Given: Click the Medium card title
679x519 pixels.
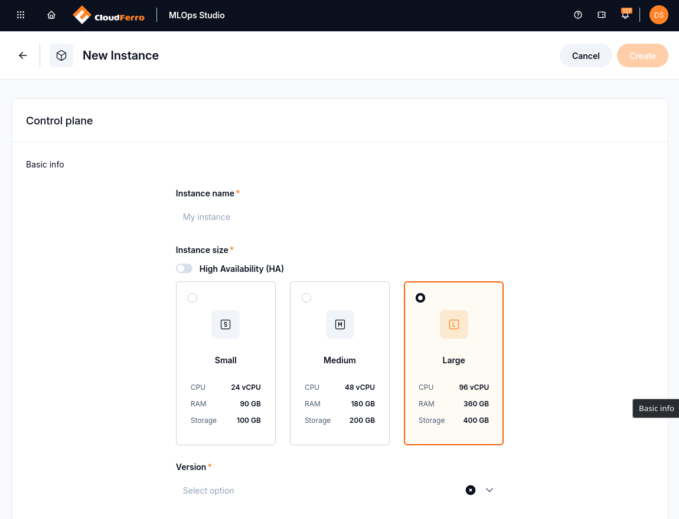Looking at the screenshot, I should point(339,360).
